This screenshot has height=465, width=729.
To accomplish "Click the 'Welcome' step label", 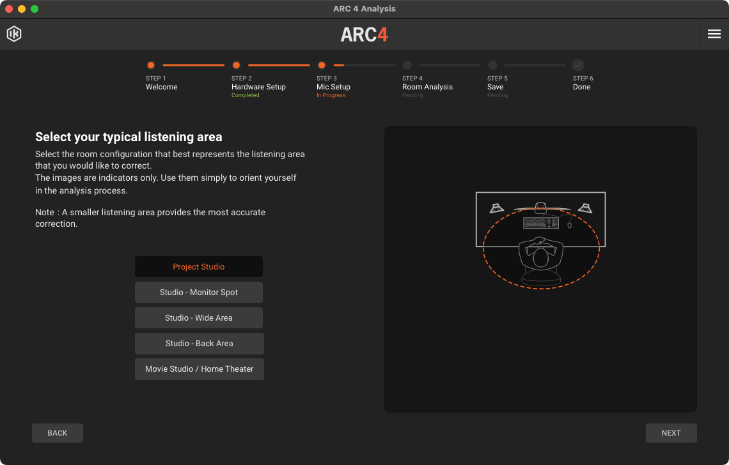I will tap(161, 87).
